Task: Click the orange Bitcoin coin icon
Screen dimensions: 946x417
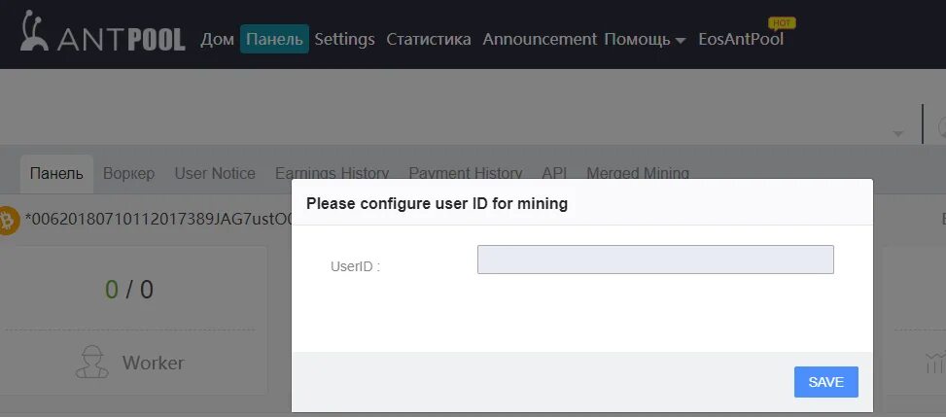Action: (x=7, y=221)
